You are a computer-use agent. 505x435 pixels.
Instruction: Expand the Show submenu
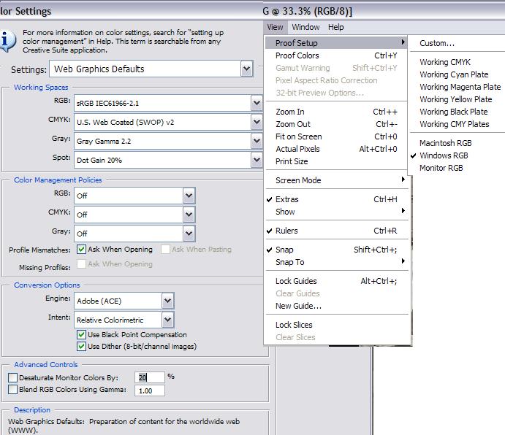click(x=336, y=212)
